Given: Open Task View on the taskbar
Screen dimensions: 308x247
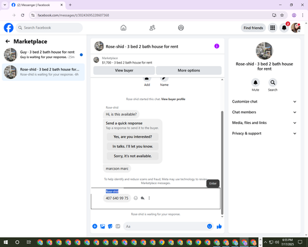Looking at the screenshot, I should coord(29,242).
